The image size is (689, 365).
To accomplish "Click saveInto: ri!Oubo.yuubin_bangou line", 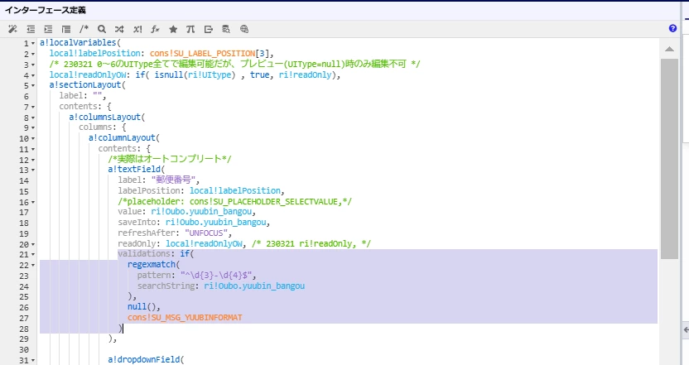I will click(193, 223).
